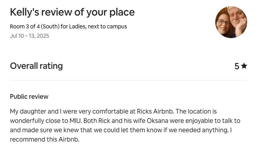Click "Ricks Airbnb" in the first review line
The image size is (262, 147).
[155, 111]
